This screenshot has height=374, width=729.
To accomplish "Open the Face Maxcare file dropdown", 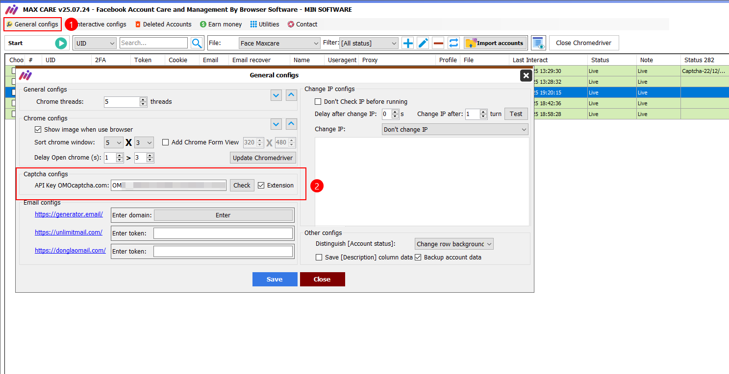I will pyautogui.click(x=279, y=43).
